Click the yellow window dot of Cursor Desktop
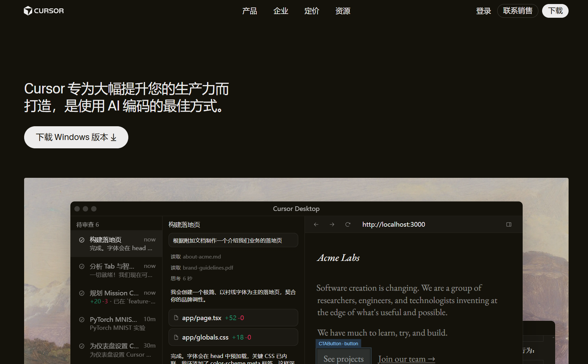588x364 pixels. [x=85, y=209]
